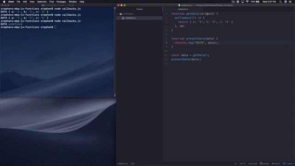
Task: Collapse the js-functions folder arrow
Action: pos(118,14)
